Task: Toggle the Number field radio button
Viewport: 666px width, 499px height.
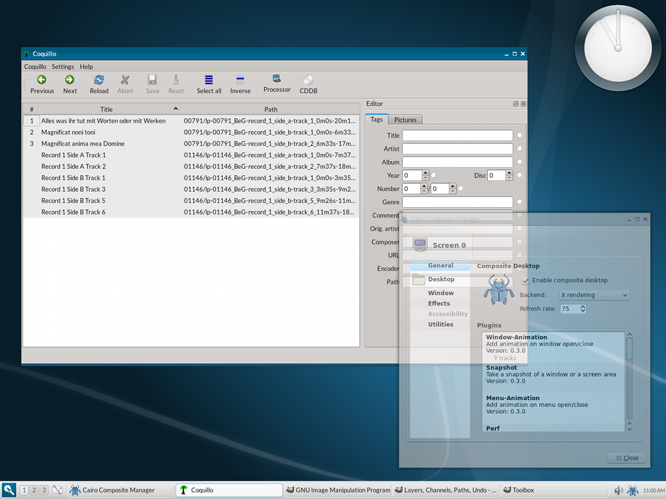Action: (x=460, y=188)
